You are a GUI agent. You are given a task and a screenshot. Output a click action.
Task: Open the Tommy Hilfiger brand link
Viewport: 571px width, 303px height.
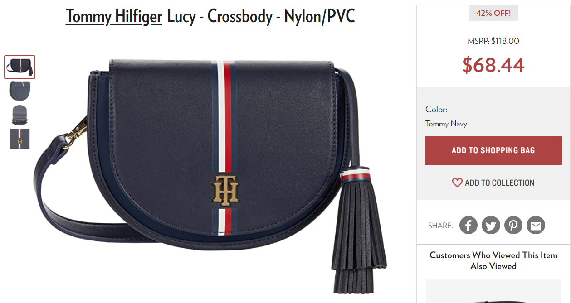114,17
